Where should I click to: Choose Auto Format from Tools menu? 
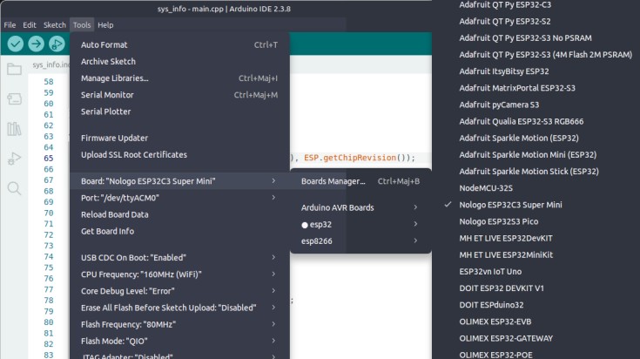tap(179, 45)
